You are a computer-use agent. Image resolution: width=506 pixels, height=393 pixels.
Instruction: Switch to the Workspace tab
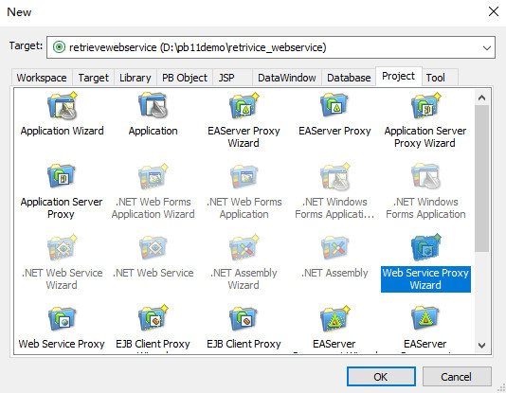tap(42, 78)
